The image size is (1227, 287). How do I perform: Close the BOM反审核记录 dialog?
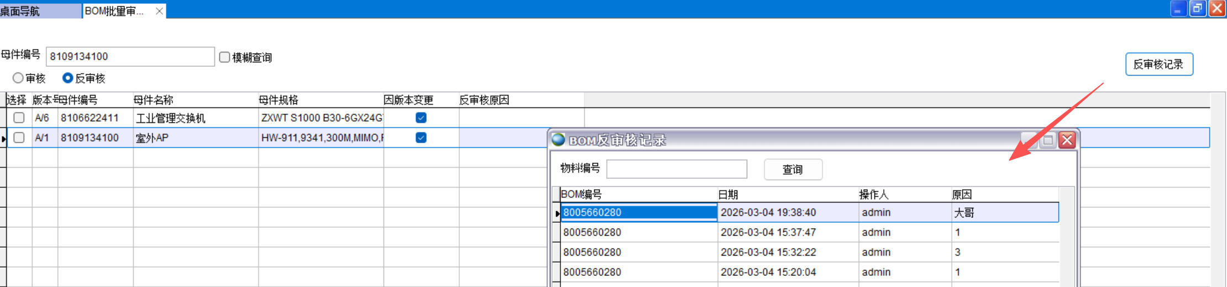pyautogui.click(x=1067, y=140)
